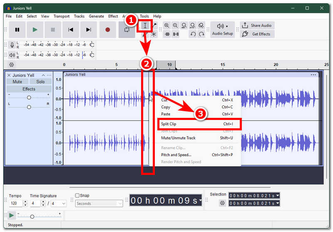Enable the Snap checkbox
The width and height of the screenshot is (333, 232).
(77, 195)
